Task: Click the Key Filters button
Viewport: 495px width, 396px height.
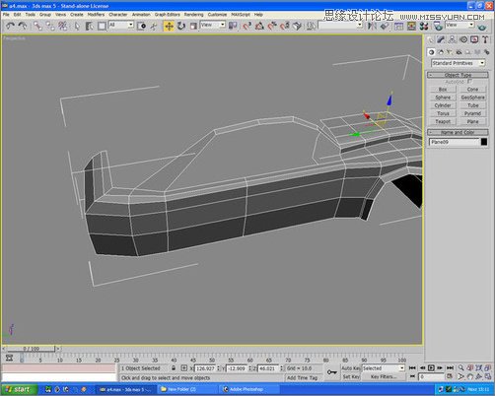Action: (x=384, y=377)
